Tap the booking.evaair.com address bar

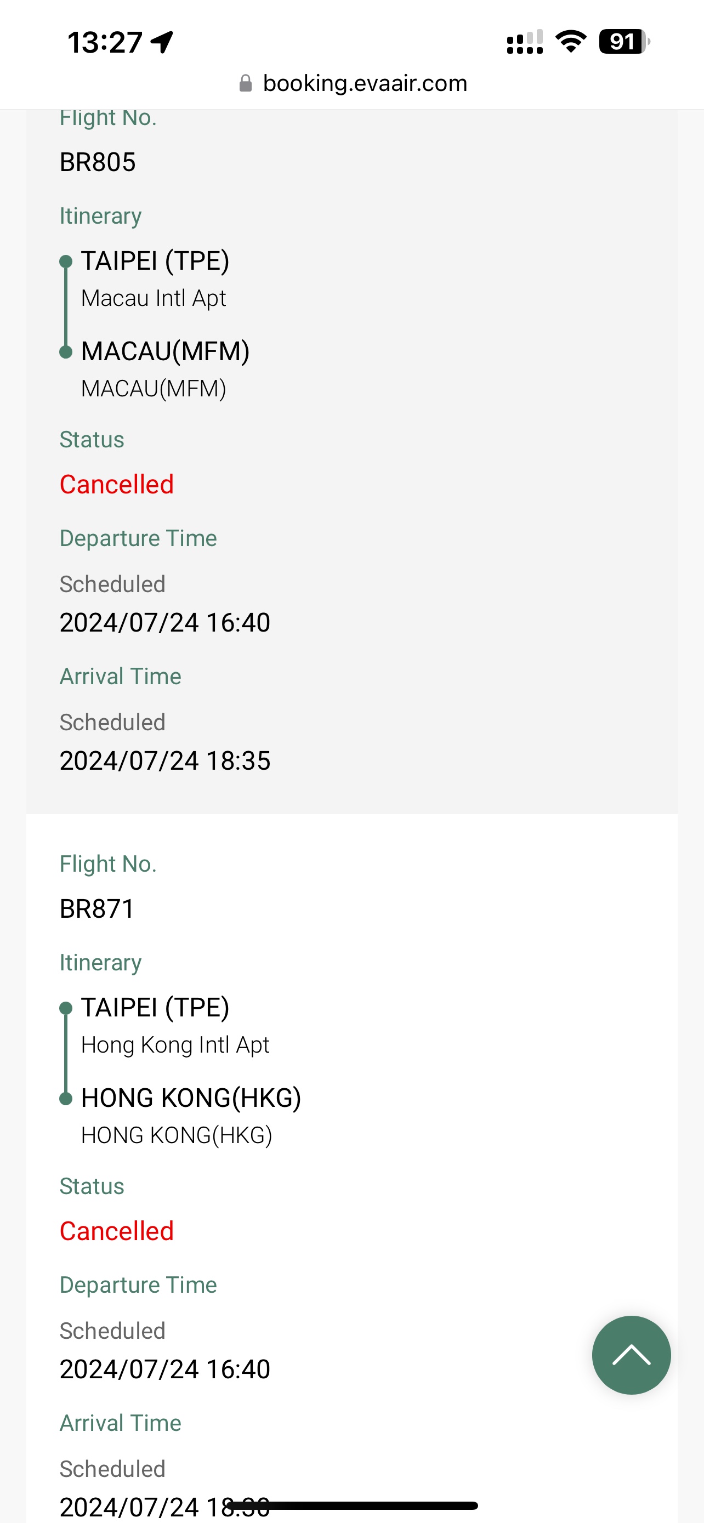coord(353,83)
